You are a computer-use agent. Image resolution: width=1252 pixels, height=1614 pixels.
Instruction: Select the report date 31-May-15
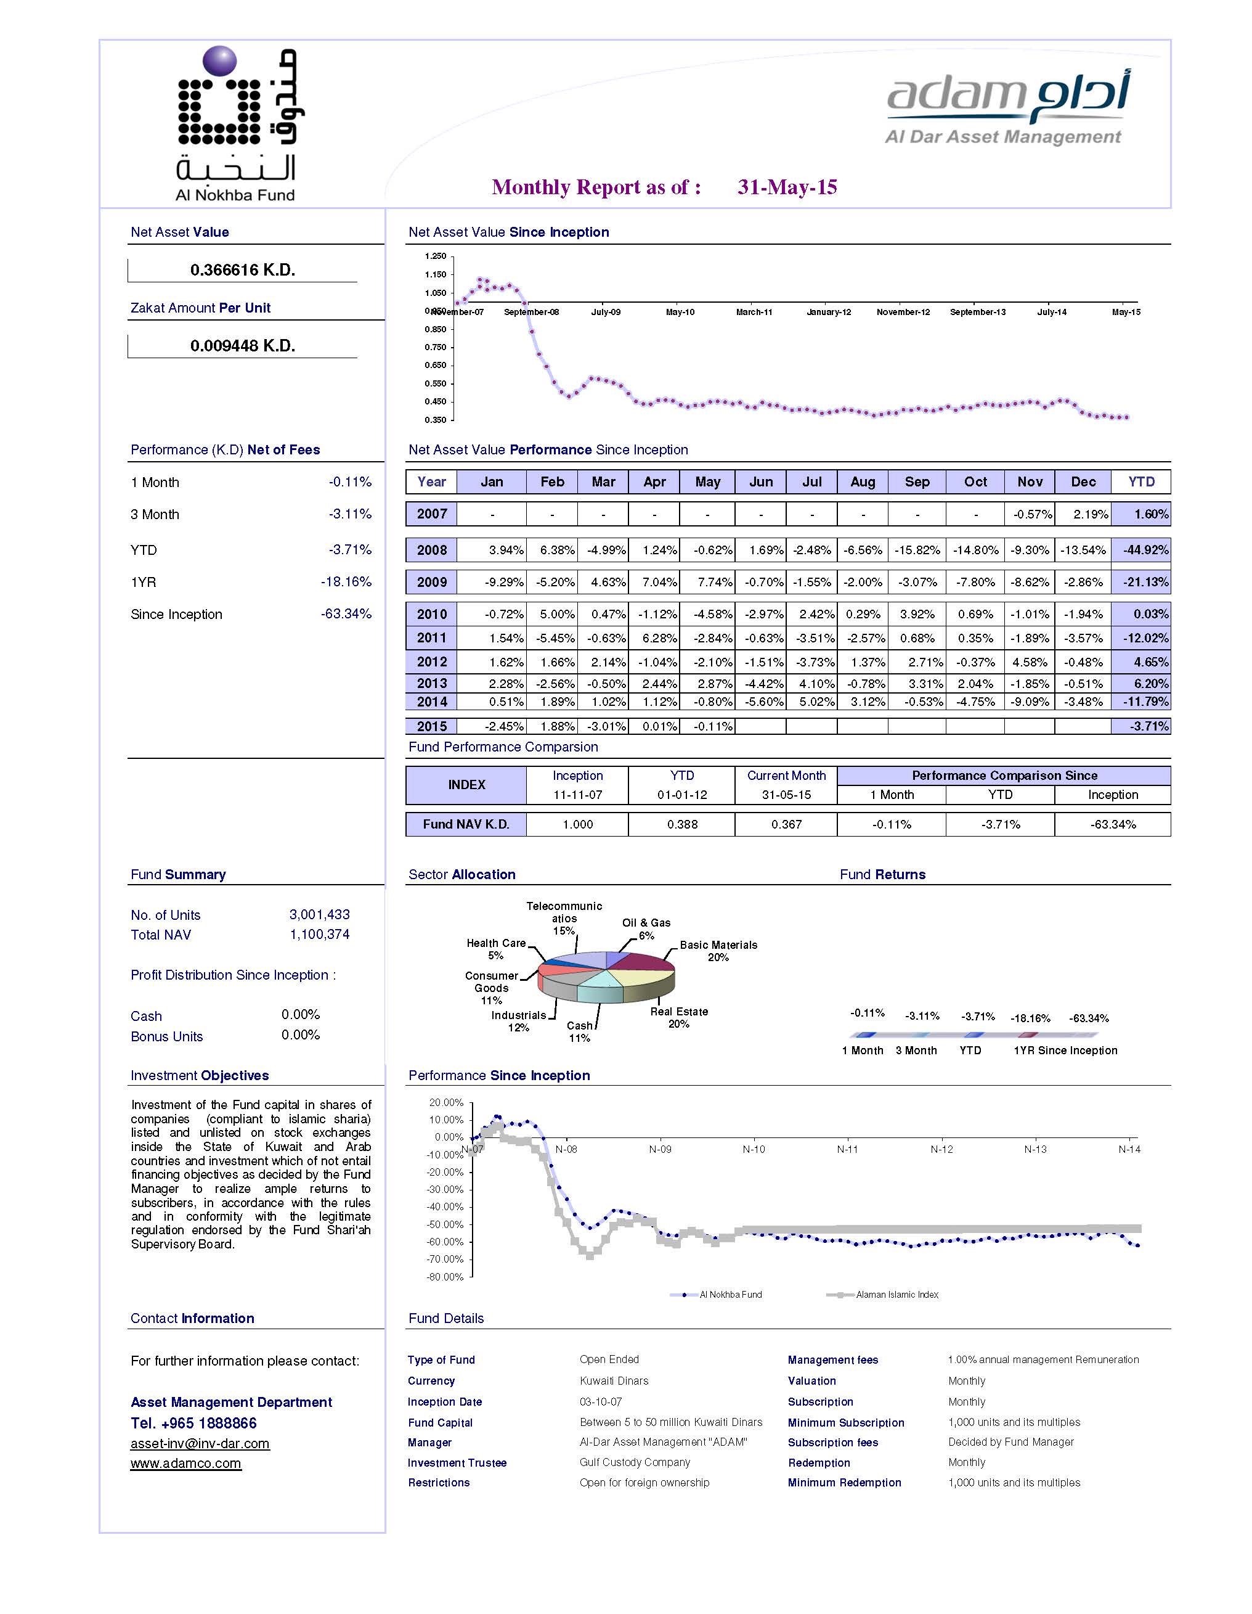pos(787,187)
